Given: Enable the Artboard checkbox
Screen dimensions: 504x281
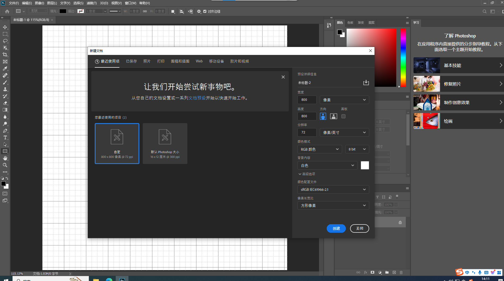Looking at the screenshot, I should [343, 116].
